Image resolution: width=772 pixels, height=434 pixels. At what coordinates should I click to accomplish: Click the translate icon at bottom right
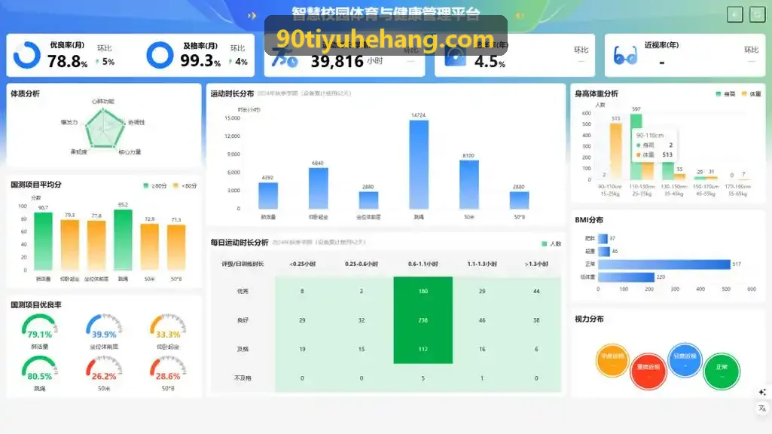pyautogui.click(x=762, y=408)
